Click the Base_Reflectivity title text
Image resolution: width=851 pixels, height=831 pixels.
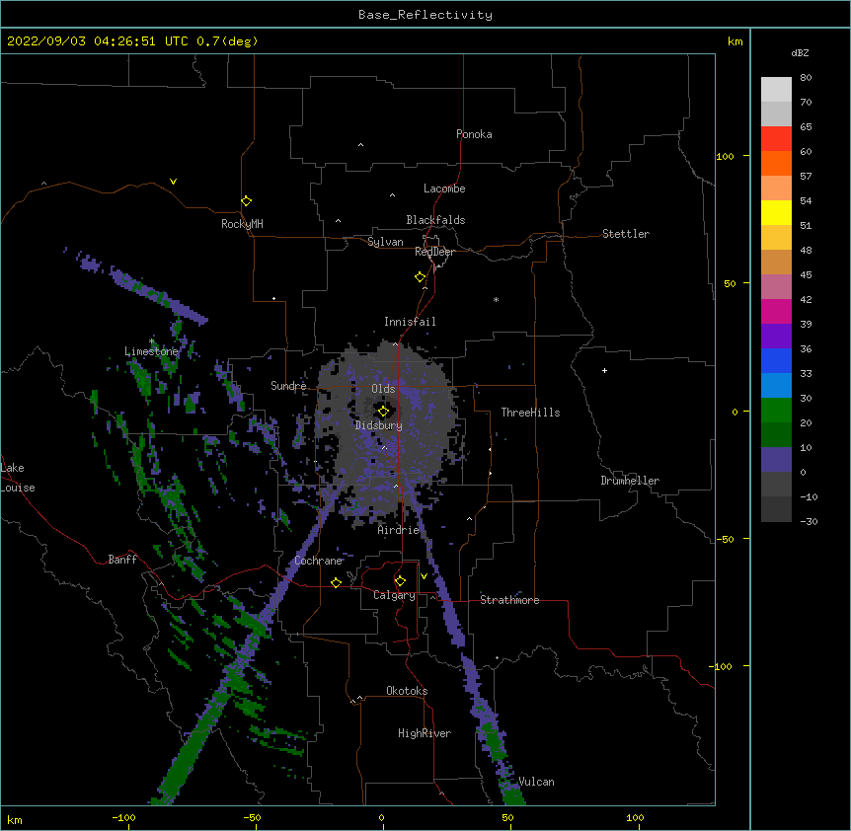425,15
